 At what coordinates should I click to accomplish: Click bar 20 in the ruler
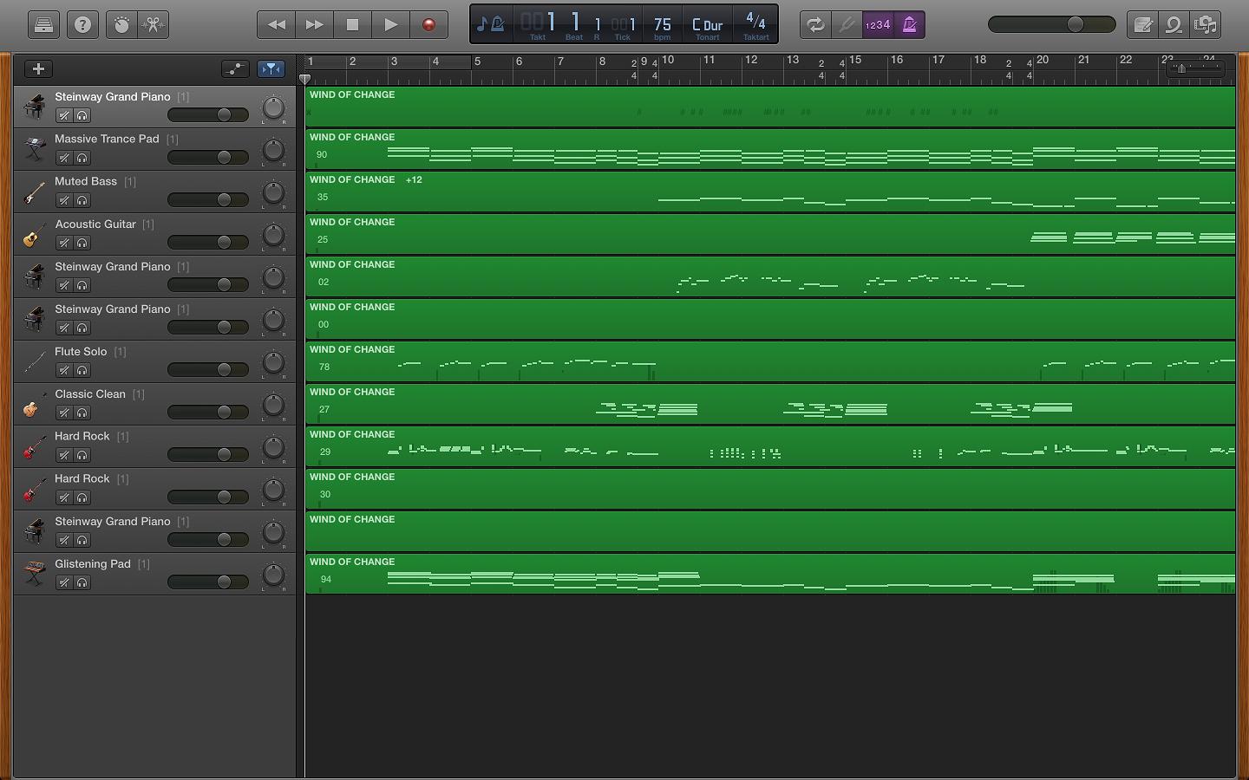(x=1043, y=61)
